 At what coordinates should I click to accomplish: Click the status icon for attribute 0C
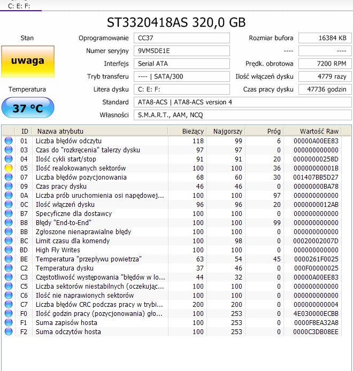[9, 204]
